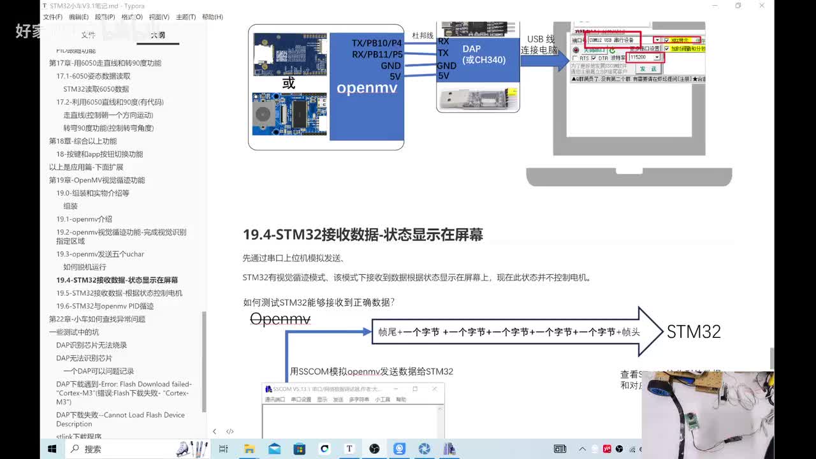Go to outline item 17.1-6050姿态数据读取
Screen dimensions: 816x459
(x=93, y=76)
